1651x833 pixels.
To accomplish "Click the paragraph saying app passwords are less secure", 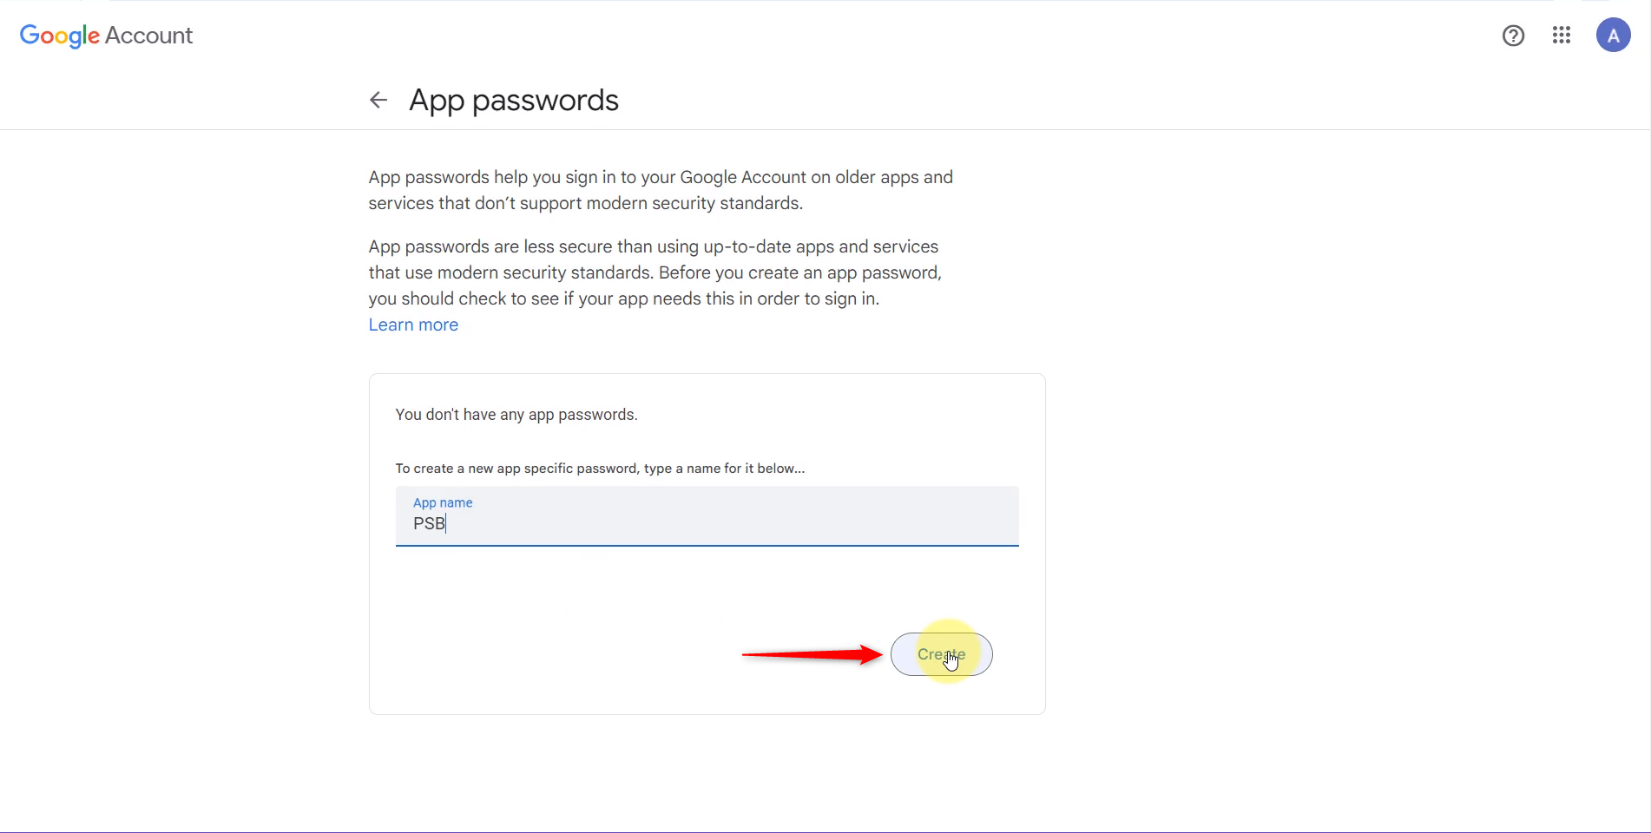I will coord(655,272).
